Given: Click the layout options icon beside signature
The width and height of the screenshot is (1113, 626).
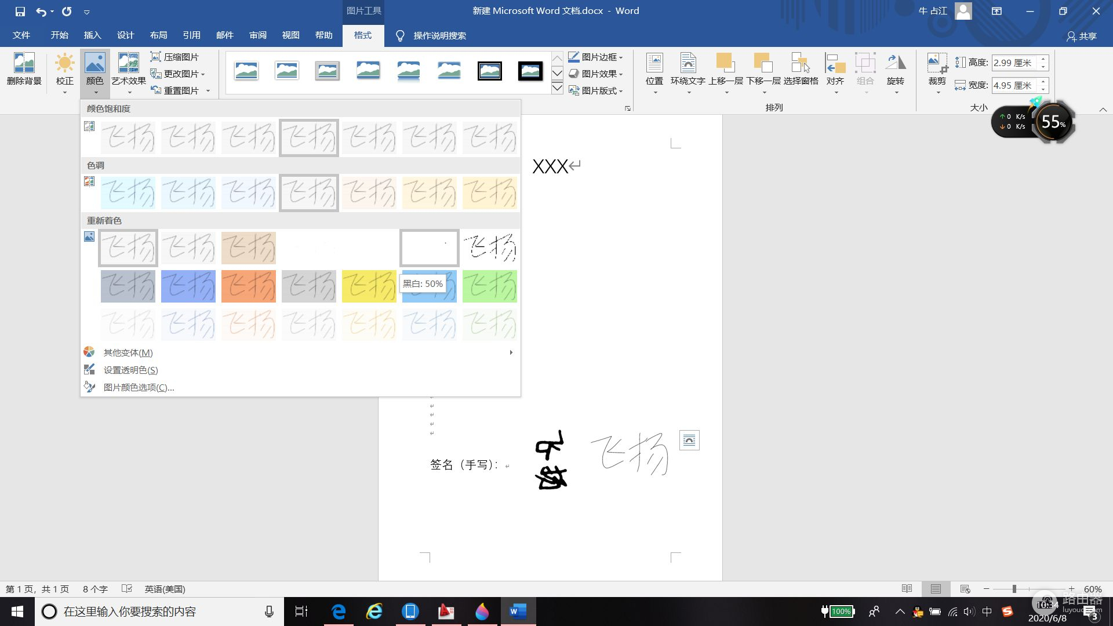Looking at the screenshot, I should [689, 441].
